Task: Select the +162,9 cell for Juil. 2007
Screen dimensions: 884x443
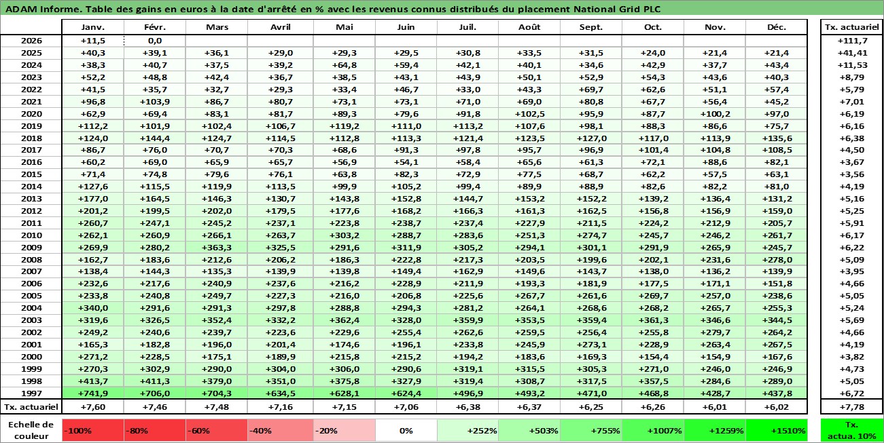Action: [467, 272]
